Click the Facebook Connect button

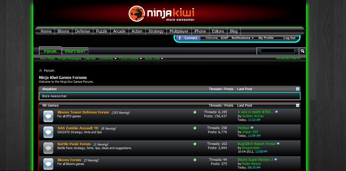188,38
